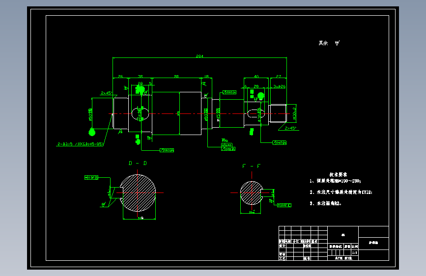Select the 技术要求 heading
This screenshot has width=426, height=276.
(x=338, y=174)
